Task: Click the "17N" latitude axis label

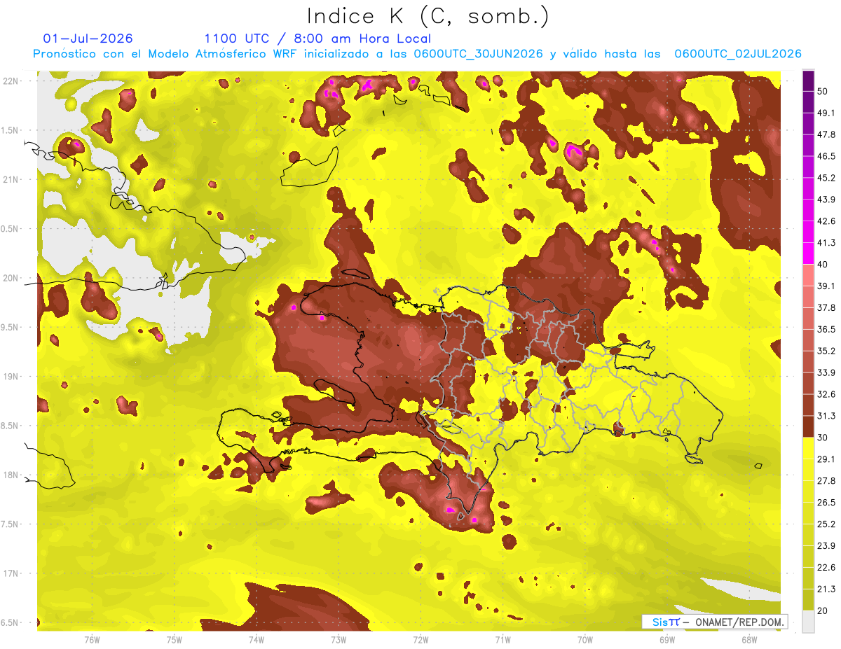Action: click(x=11, y=573)
